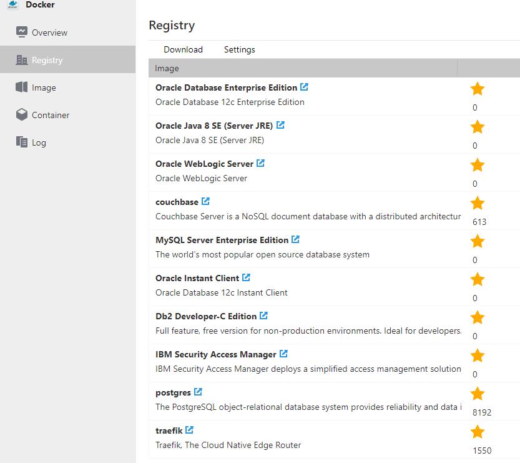Click the star icon for traefik
Image resolution: width=520 pixels, height=463 pixels.
point(478,432)
